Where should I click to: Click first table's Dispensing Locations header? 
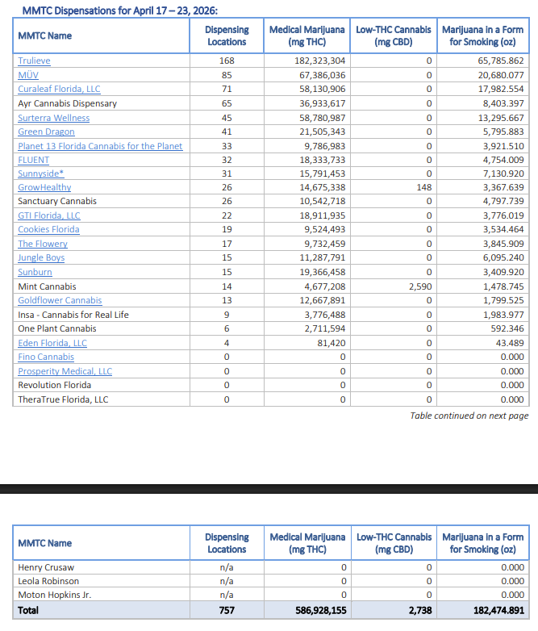[227, 36]
